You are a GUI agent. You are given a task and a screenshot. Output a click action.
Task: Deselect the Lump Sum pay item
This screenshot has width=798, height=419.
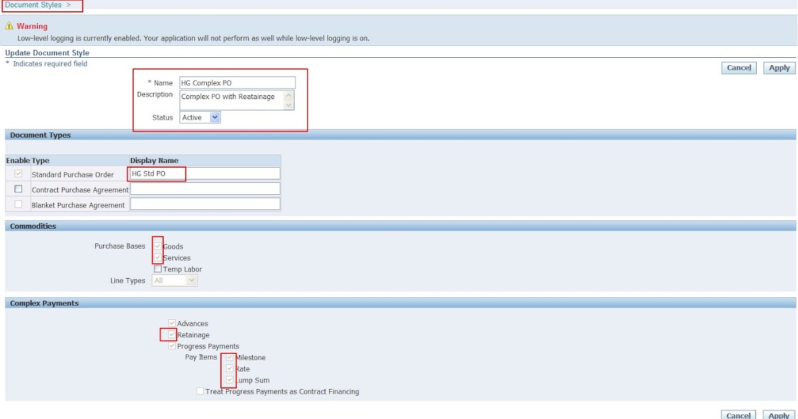click(228, 380)
